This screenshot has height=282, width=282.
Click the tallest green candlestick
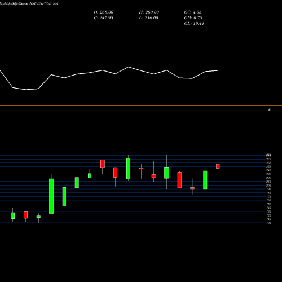coord(51,196)
